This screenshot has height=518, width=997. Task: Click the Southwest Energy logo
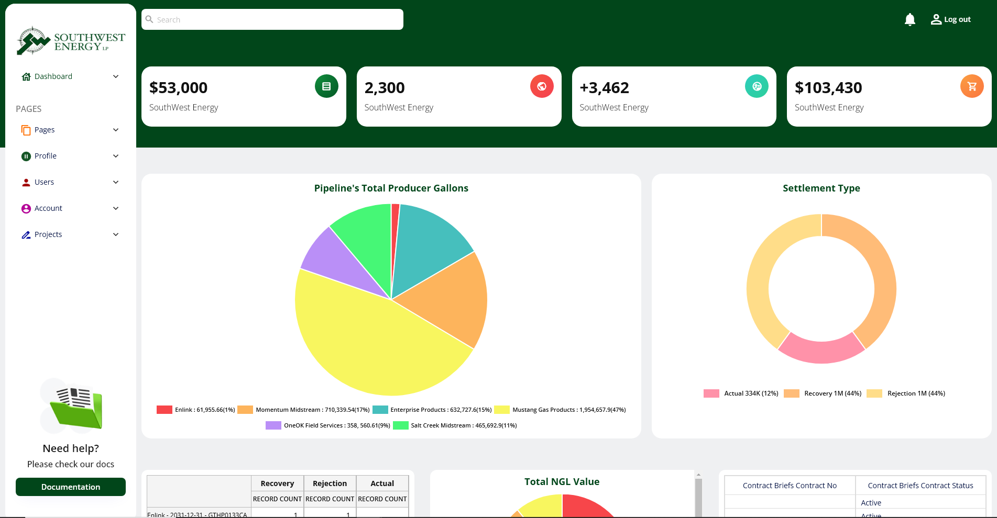click(x=71, y=41)
